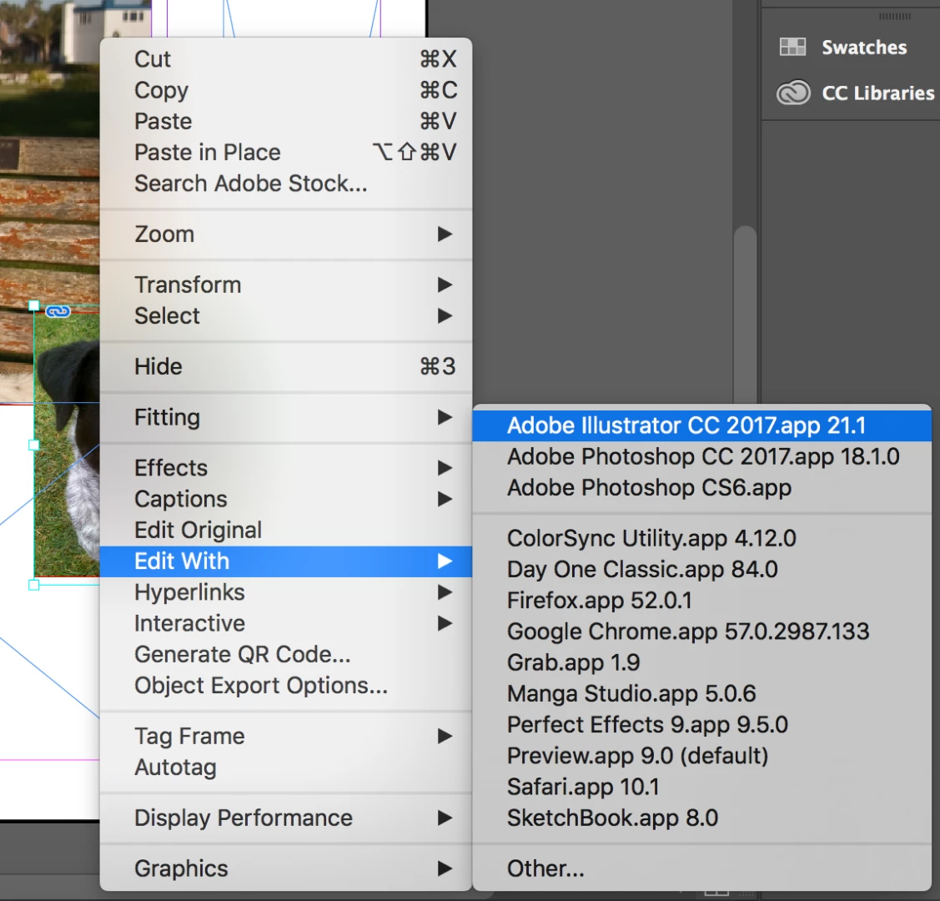
Task: Expand the Transform submenu
Action: pyautogui.click(x=286, y=284)
